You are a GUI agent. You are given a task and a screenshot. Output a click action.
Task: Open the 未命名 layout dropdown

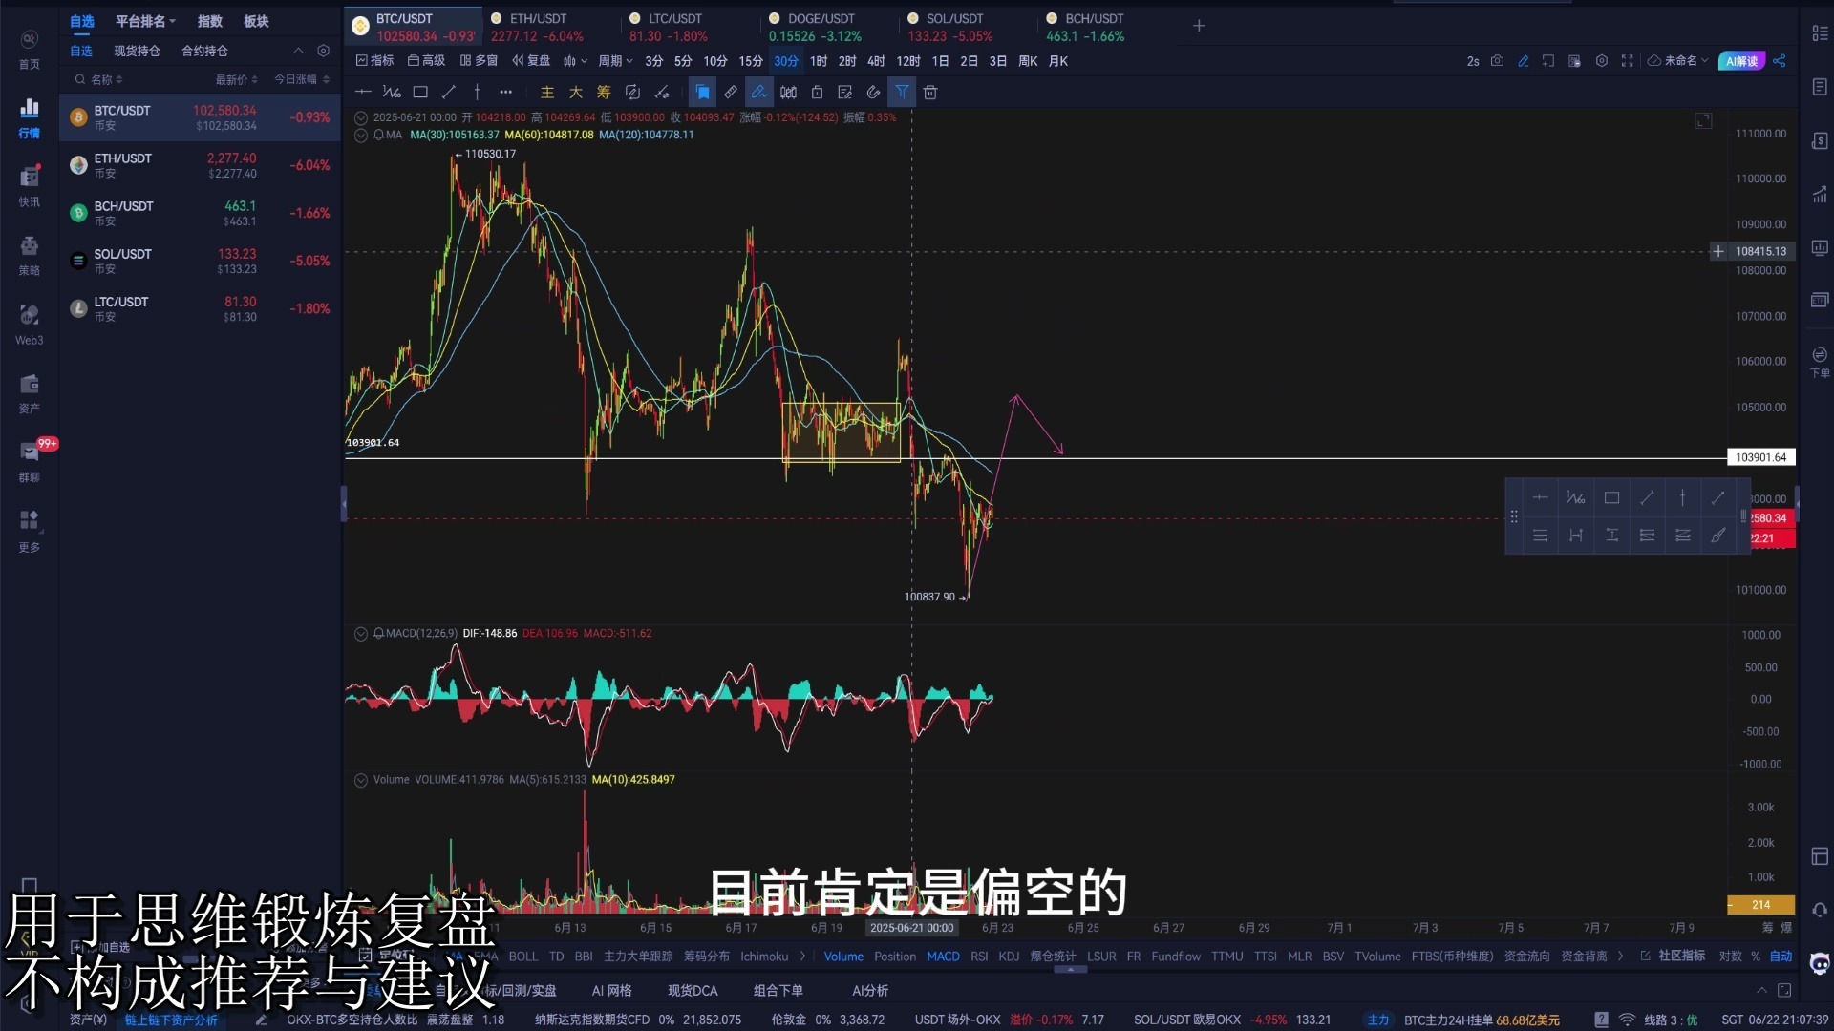(x=1678, y=61)
